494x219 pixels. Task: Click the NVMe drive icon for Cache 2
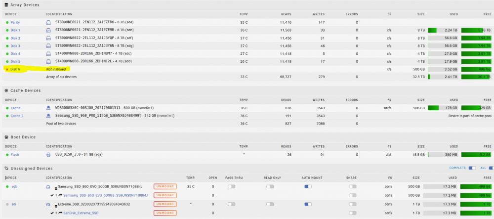tap(48, 116)
